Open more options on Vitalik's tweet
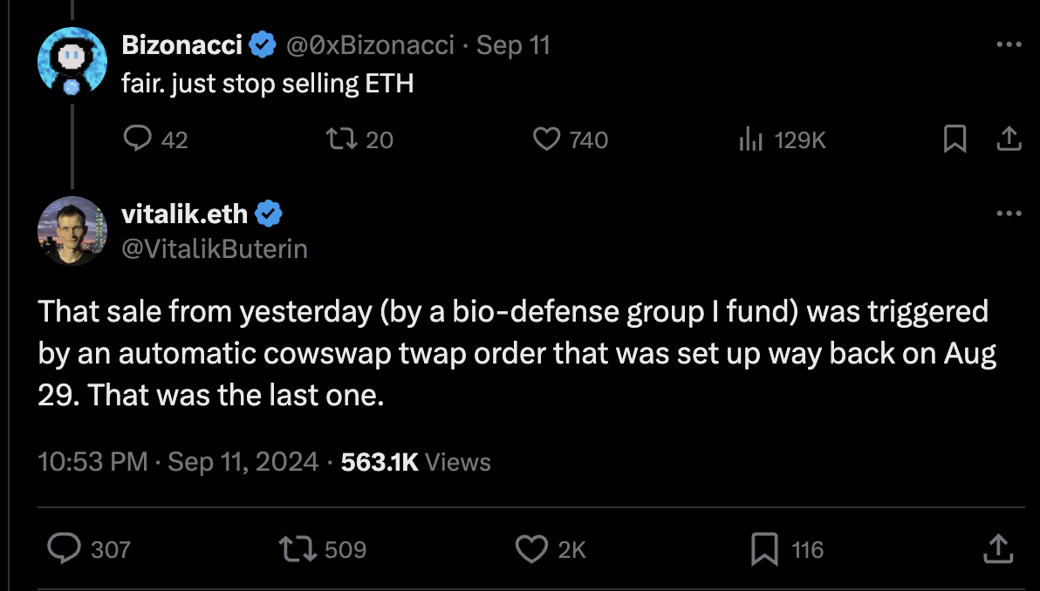This screenshot has height=591, width=1040. (x=1008, y=213)
